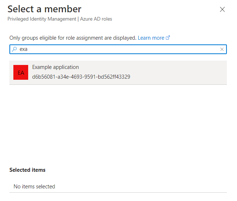237x201 pixels.
Task: Select the Example application result
Action: [118, 73]
